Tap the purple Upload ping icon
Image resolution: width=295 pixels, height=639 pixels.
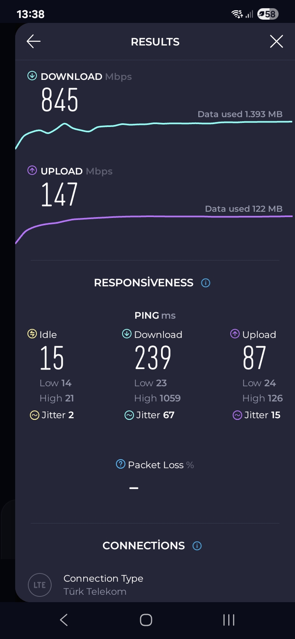235,334
